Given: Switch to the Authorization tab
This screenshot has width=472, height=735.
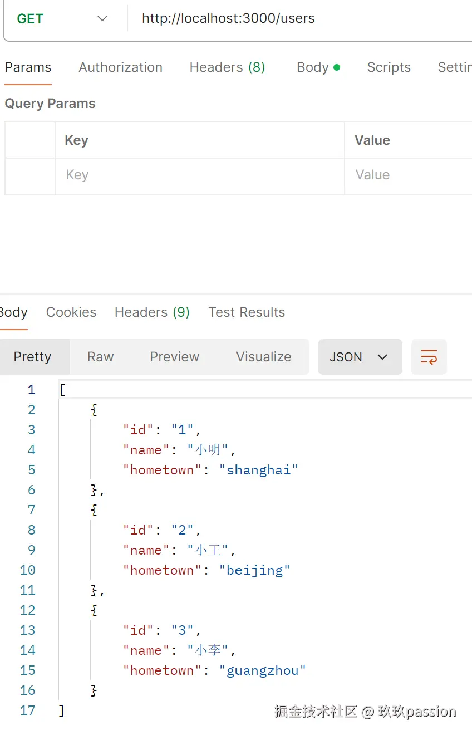Looking at the screenshot, I should coord(120,67).
